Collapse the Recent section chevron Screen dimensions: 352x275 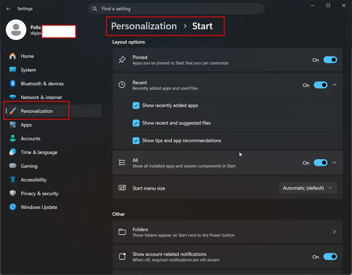coord(334,85)
